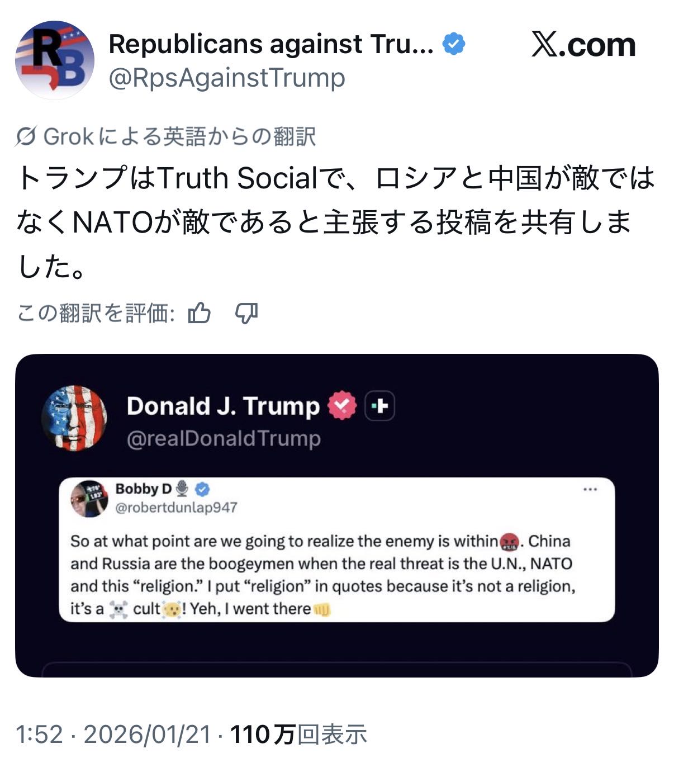The image size is (674, 772).
Task: Click the 1:52 · 2026/01/21 timestamp
Action: tap(113, 734)
